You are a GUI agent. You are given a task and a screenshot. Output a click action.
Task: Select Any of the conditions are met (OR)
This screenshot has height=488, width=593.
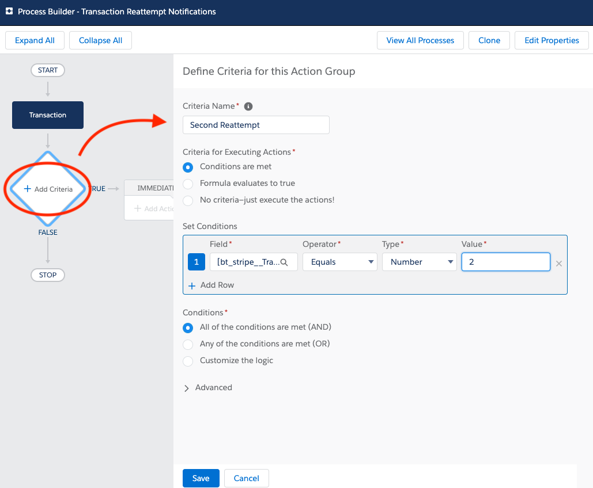[188, 345]
